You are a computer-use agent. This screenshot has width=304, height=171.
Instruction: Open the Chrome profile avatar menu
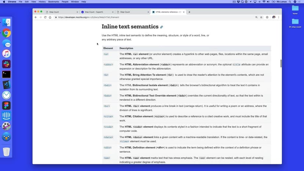pos(274,17)
